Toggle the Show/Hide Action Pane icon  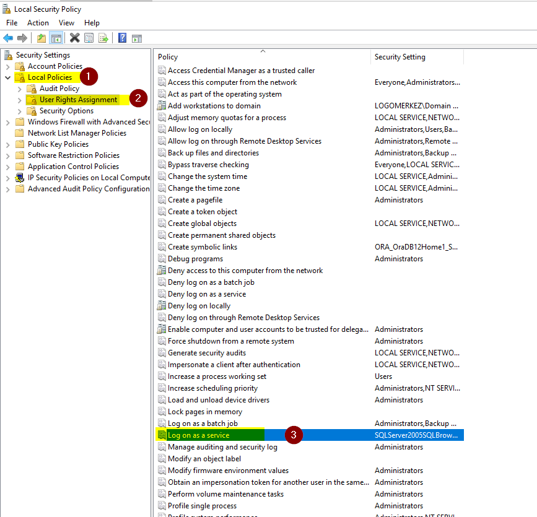click(x=137, y=38)
